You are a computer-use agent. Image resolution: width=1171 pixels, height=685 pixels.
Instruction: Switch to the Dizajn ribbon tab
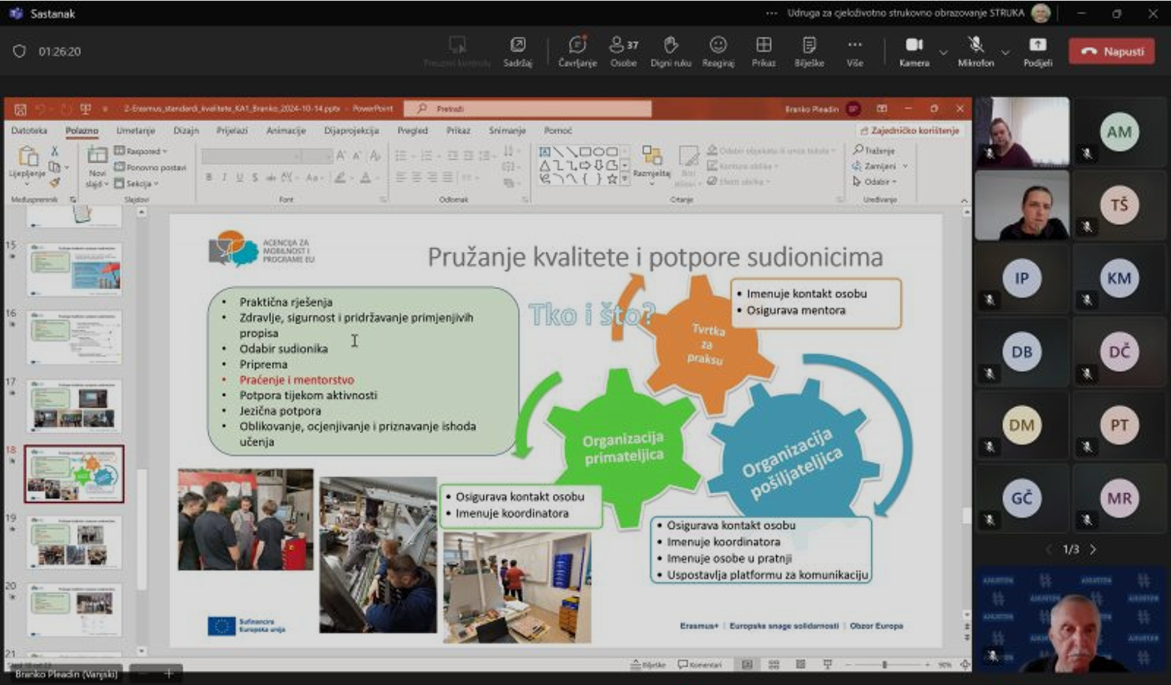coord(186,130)
